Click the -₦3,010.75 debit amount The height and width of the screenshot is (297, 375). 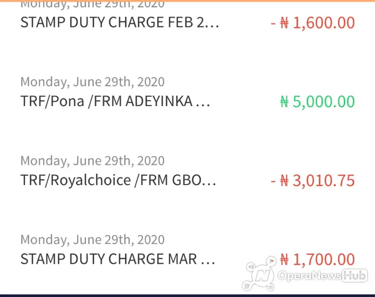[312, 180]
